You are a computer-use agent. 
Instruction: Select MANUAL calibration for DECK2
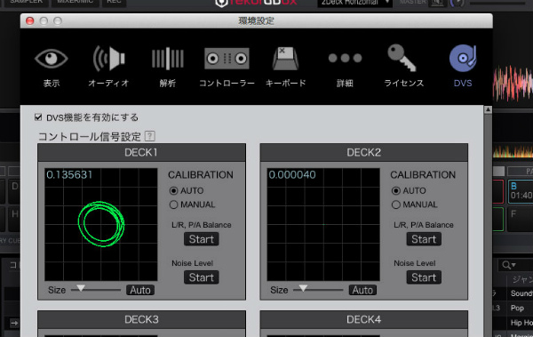pos(396,205)
